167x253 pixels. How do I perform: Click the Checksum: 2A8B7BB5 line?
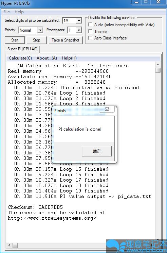point(35,207)
